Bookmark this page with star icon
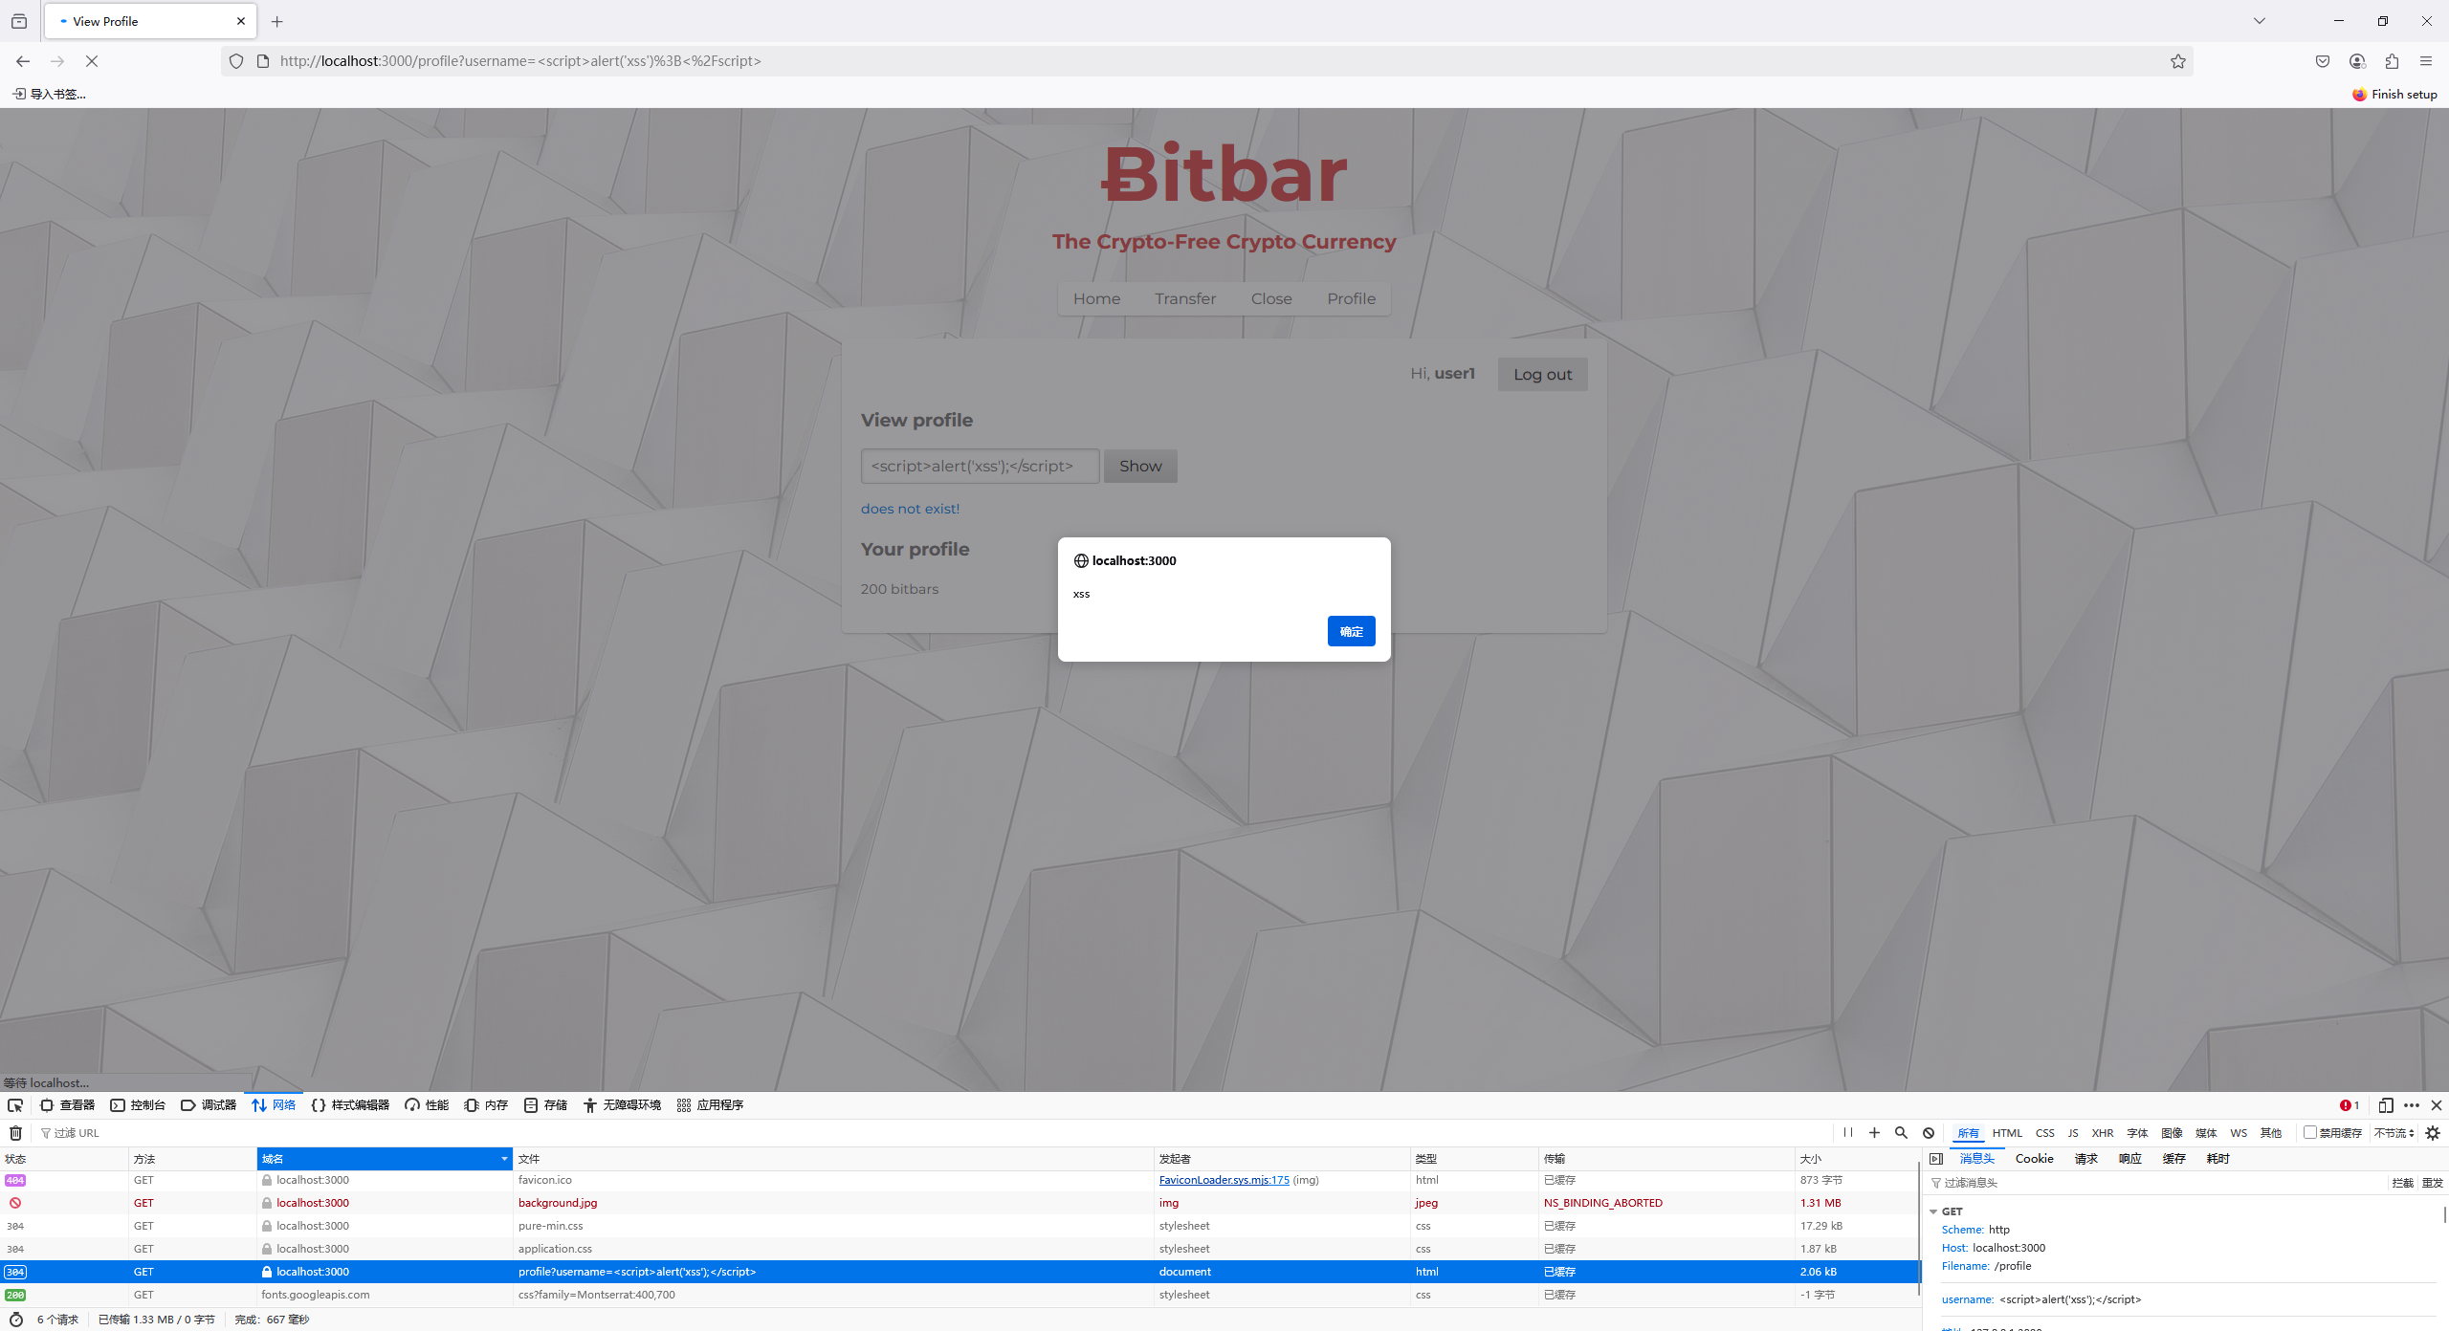This screenshot has width=2449, height=1331. pyautogui.click(x=2178, y=61)
